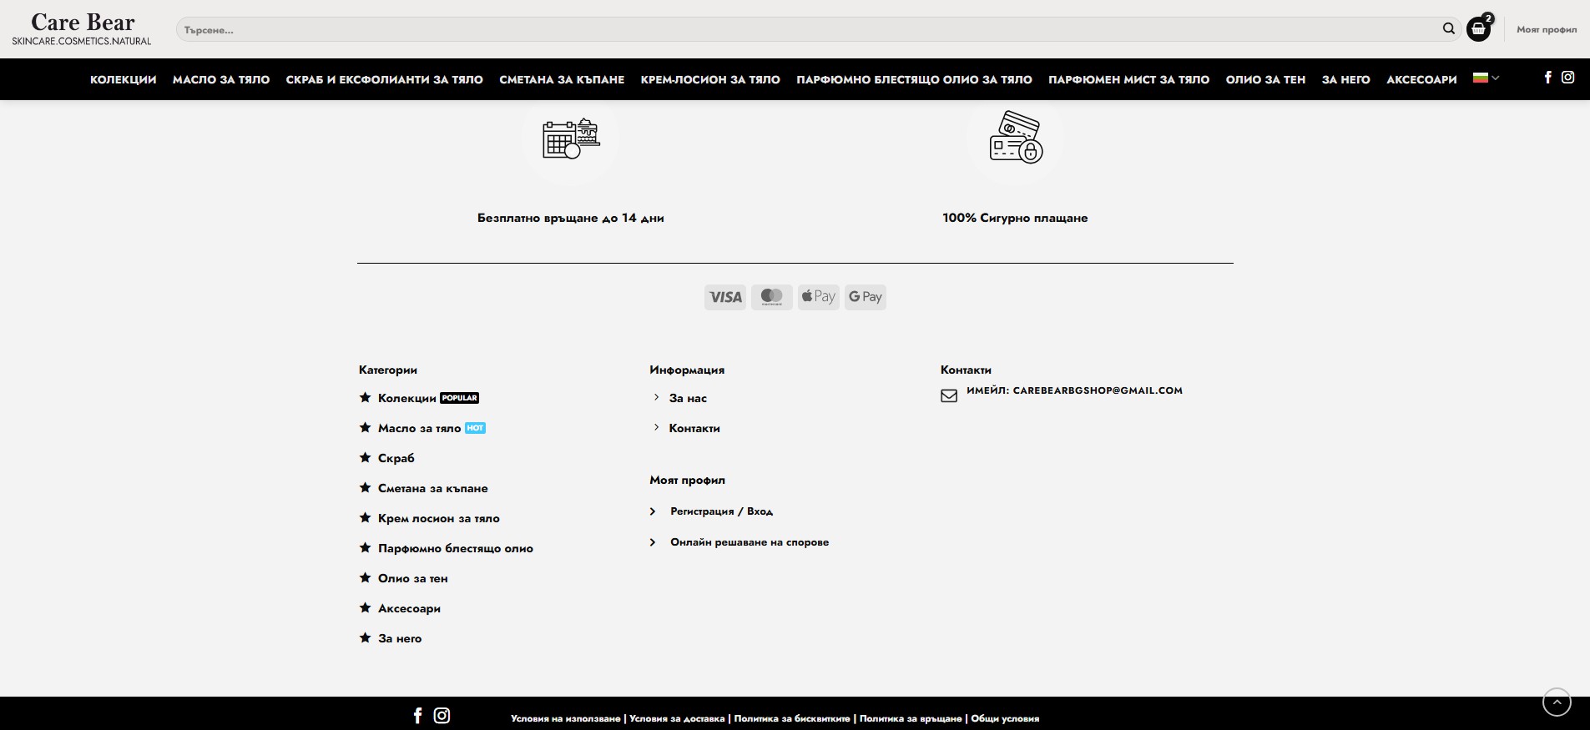Click the footer Instagram icon
This screenshot has height=730, width=1590.
pos(442,716)
